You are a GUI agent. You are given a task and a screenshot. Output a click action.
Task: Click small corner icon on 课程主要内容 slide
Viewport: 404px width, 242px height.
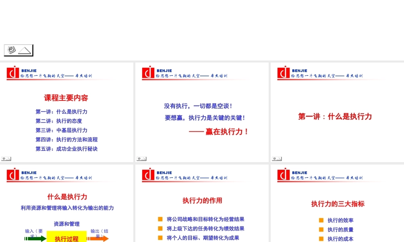pos(6,159)
